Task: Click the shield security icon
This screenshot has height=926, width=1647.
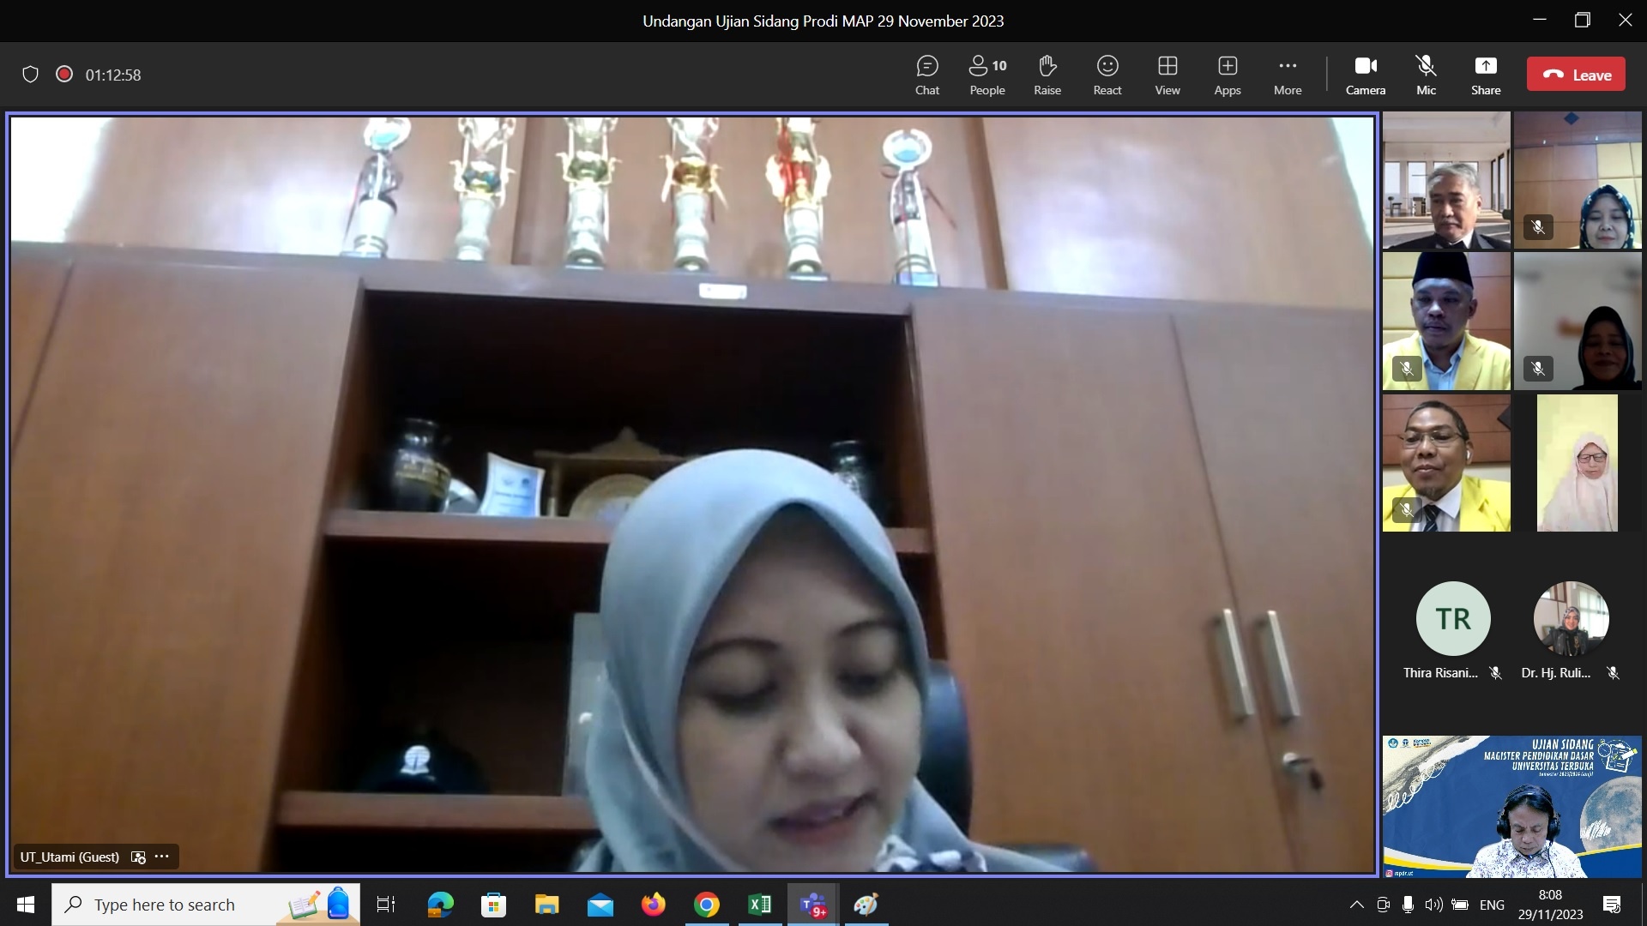Action: point(30,75)
